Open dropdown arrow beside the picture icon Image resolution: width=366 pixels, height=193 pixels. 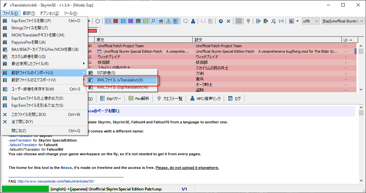(297, 21)
